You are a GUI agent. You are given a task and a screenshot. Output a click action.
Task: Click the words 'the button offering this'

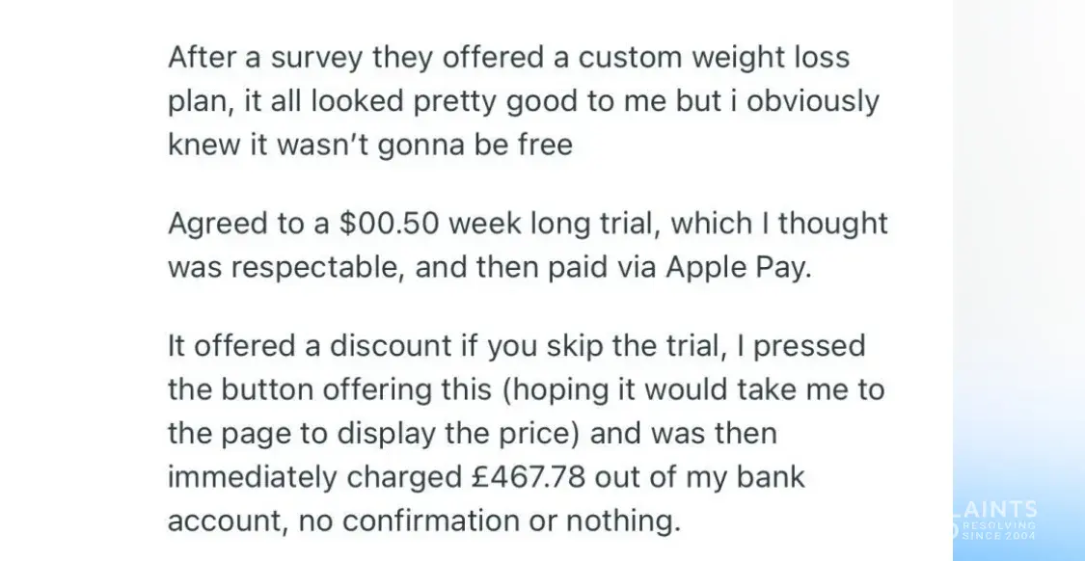(x=330, y=389)
